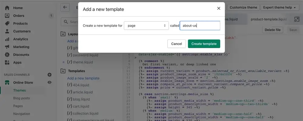Collapse the Templates folder section
The image size is (303, 121).
pos(63,71)
